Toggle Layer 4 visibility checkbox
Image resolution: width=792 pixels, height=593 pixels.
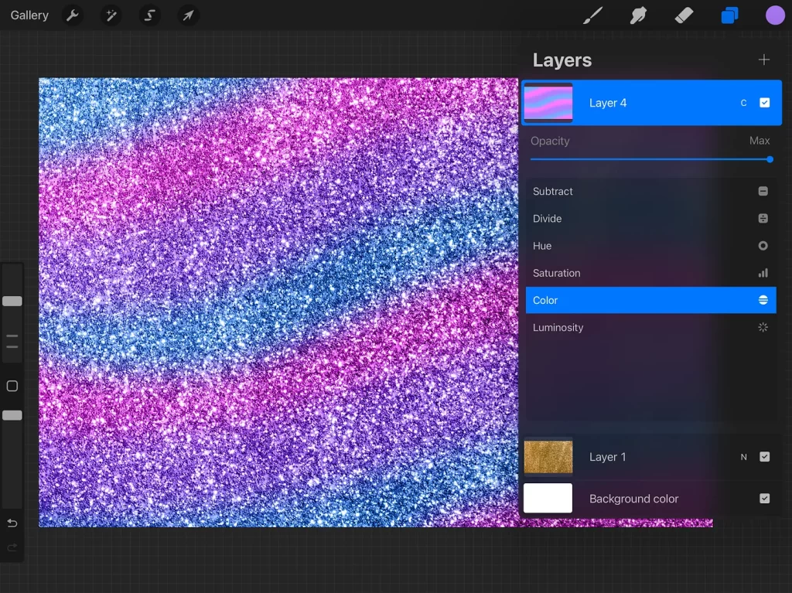(x=765, y=103)
